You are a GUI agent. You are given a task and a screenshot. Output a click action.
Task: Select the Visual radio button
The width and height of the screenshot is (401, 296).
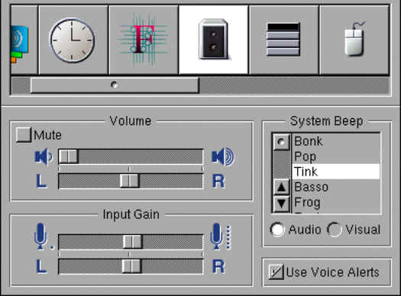tap(335, 230)
